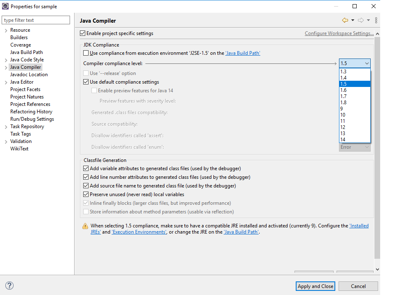Viewport: 402px width, 295px height.
Task: Disable project specific settings checkbox
Action: coord(83,33)
